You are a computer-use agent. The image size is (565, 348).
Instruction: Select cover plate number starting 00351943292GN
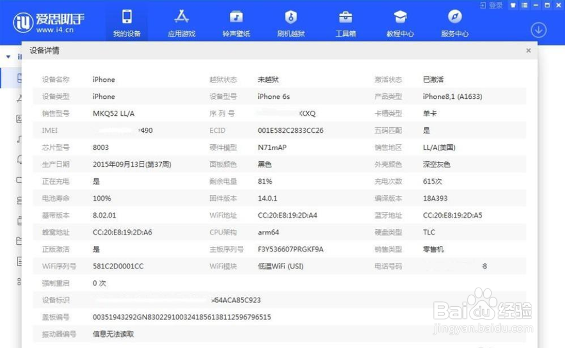[182, 317]
